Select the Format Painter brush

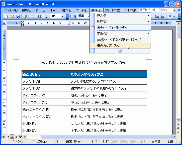pos(25,16)
